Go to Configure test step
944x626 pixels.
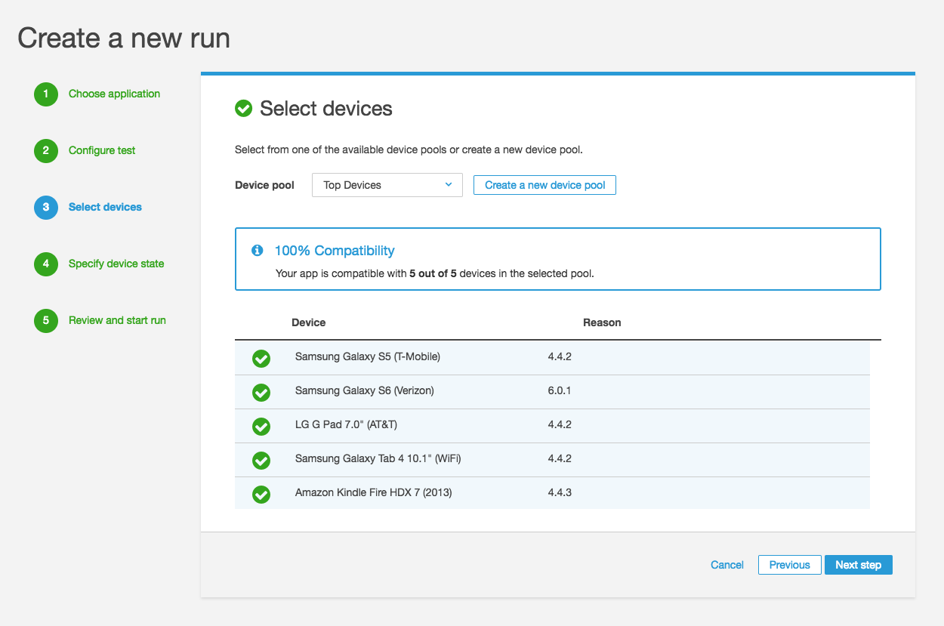[x=102, y=151]
